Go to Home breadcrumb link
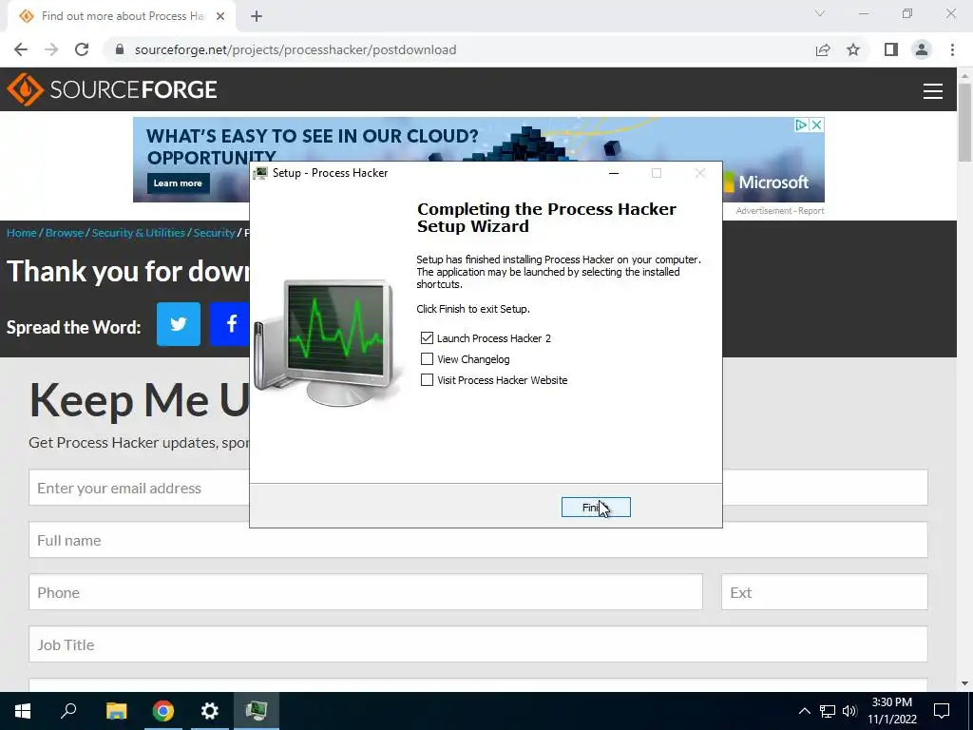973x730 pixels. coord(22,233)
